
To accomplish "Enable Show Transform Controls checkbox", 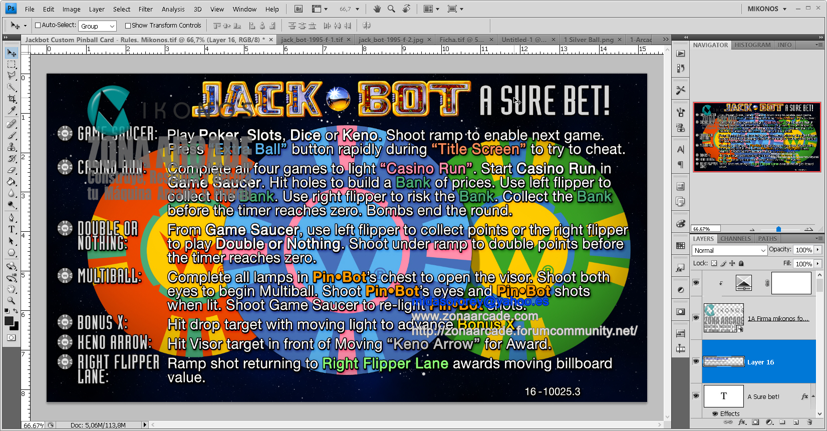I will coord(128,26).
